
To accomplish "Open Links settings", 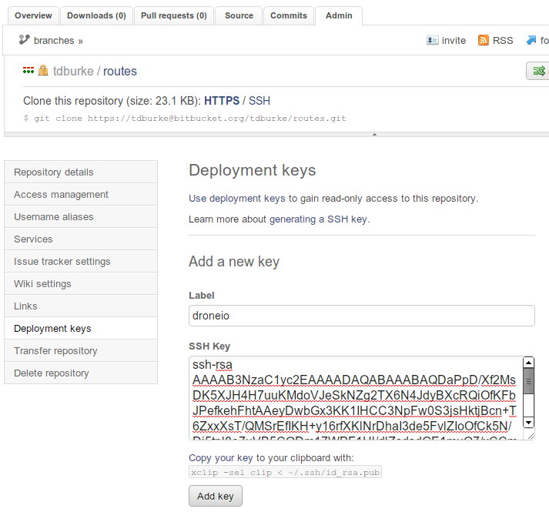I will (81, 306).
